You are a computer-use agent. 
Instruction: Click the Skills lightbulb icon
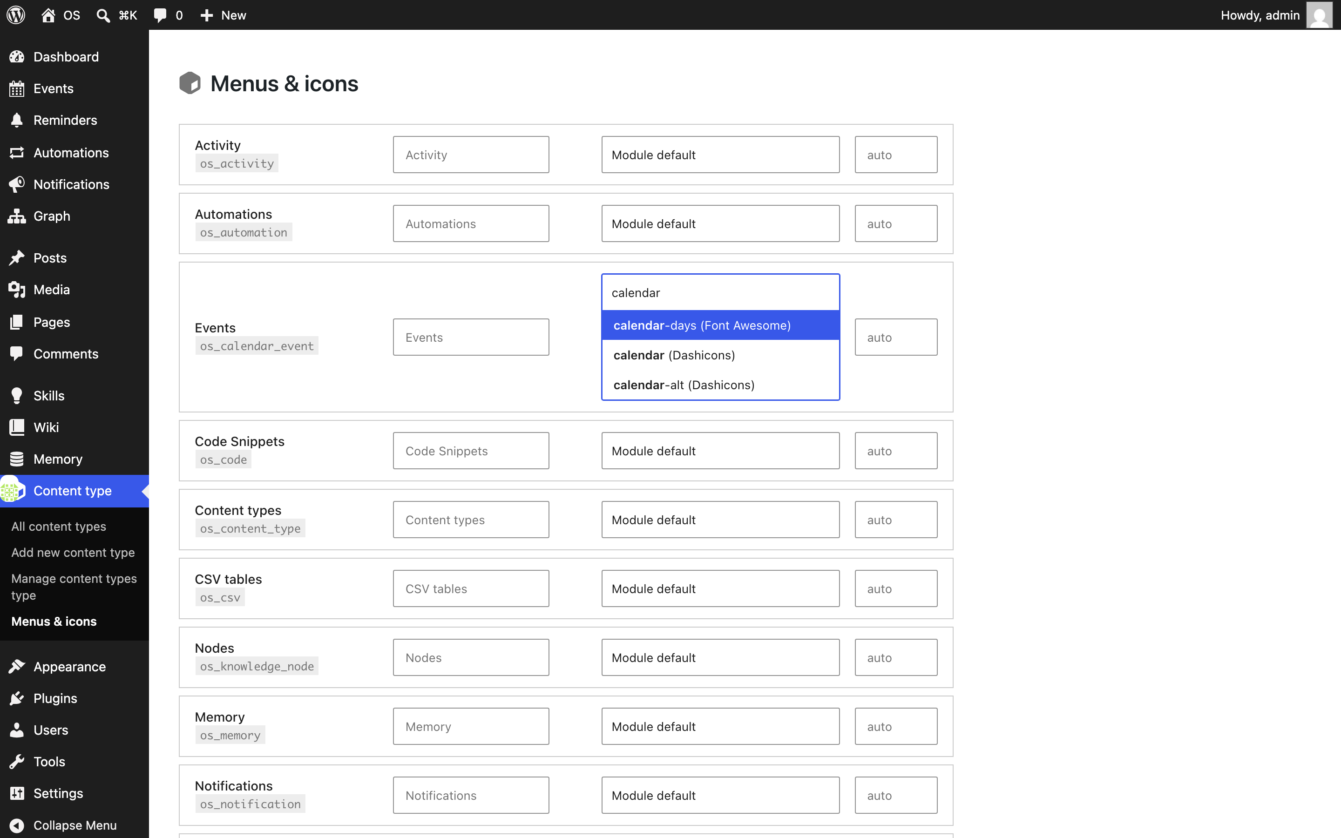[17, 396]
